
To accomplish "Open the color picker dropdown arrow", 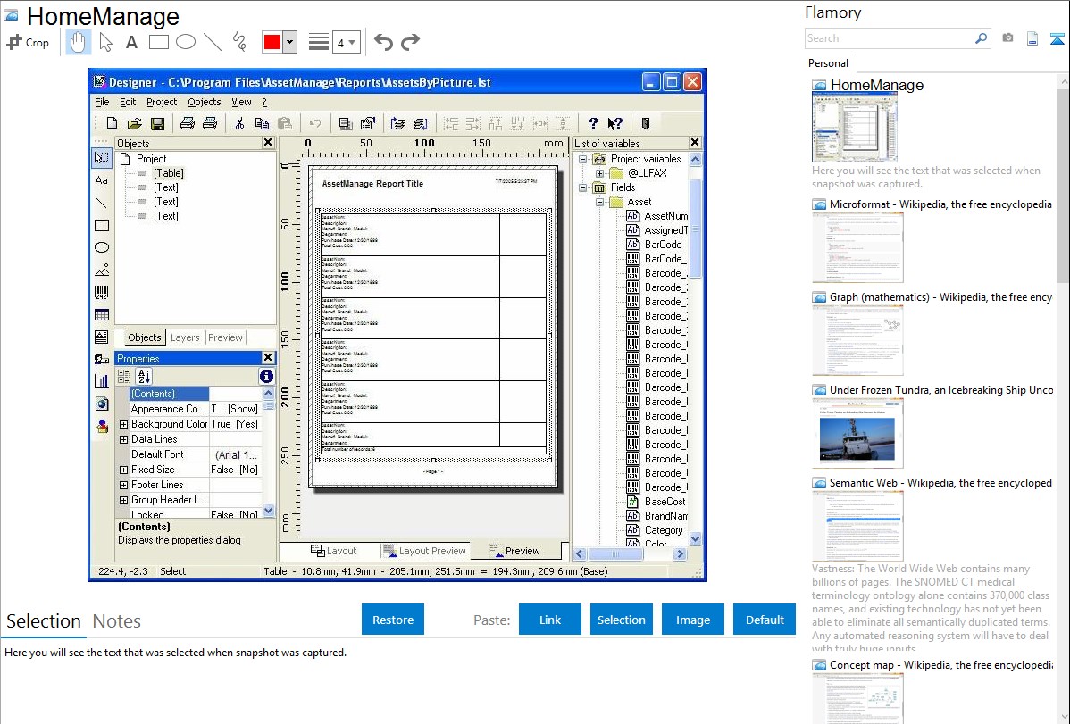I will pos(290,42).
